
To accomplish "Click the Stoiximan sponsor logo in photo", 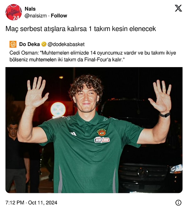I will pyautogui.click(x=102, y=140).
